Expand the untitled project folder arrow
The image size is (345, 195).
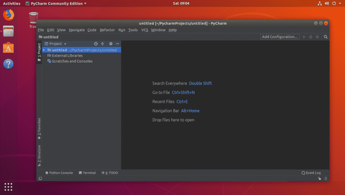coord(44,50)
